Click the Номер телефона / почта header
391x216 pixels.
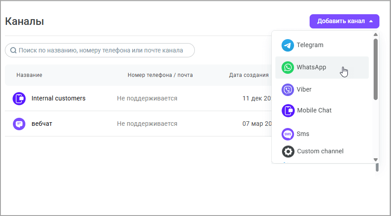[x=160, y=75]
